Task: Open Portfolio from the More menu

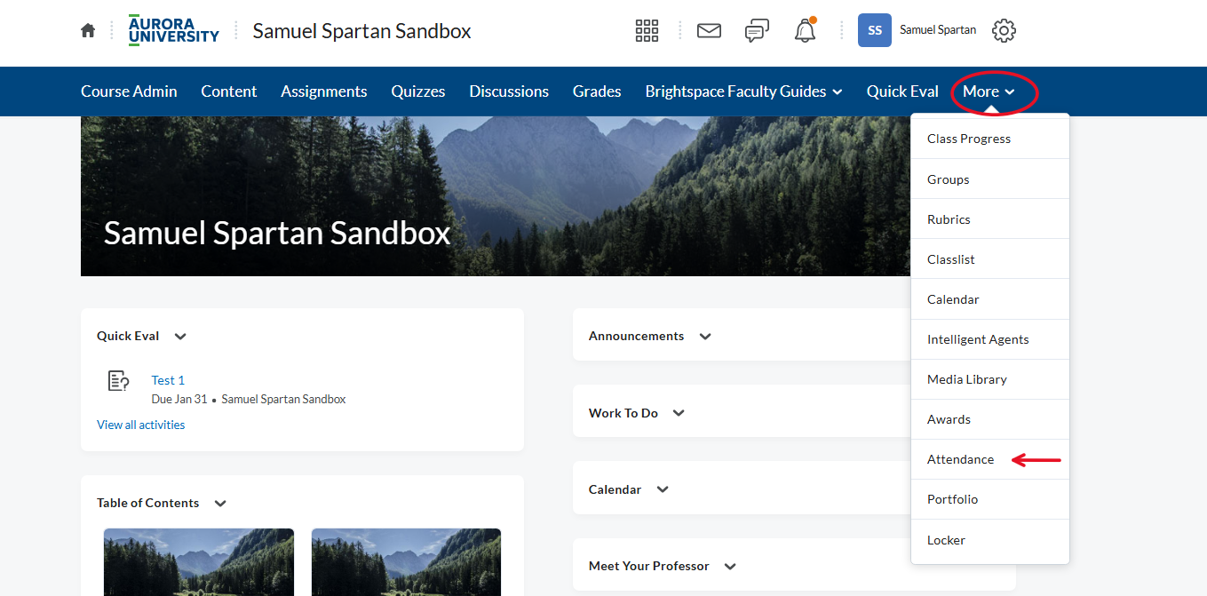Action: 990,499
